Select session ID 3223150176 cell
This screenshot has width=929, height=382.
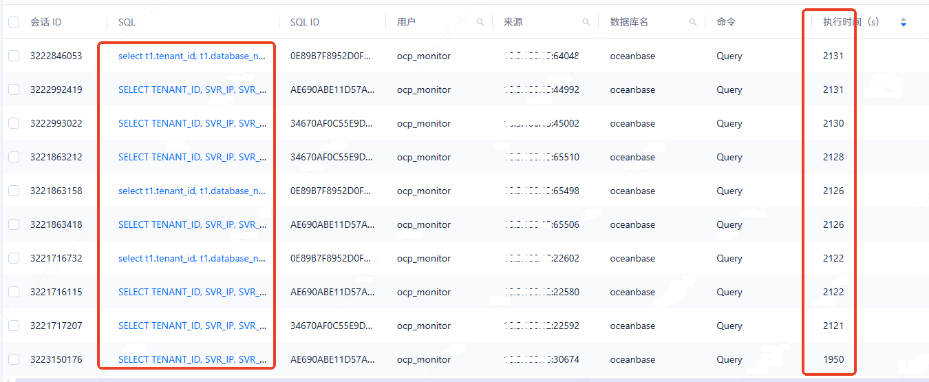[56, 359]
